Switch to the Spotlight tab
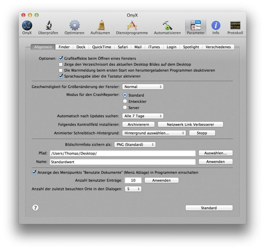The width and height of the screenshot is (265, 250). click(x=191, y=47)
